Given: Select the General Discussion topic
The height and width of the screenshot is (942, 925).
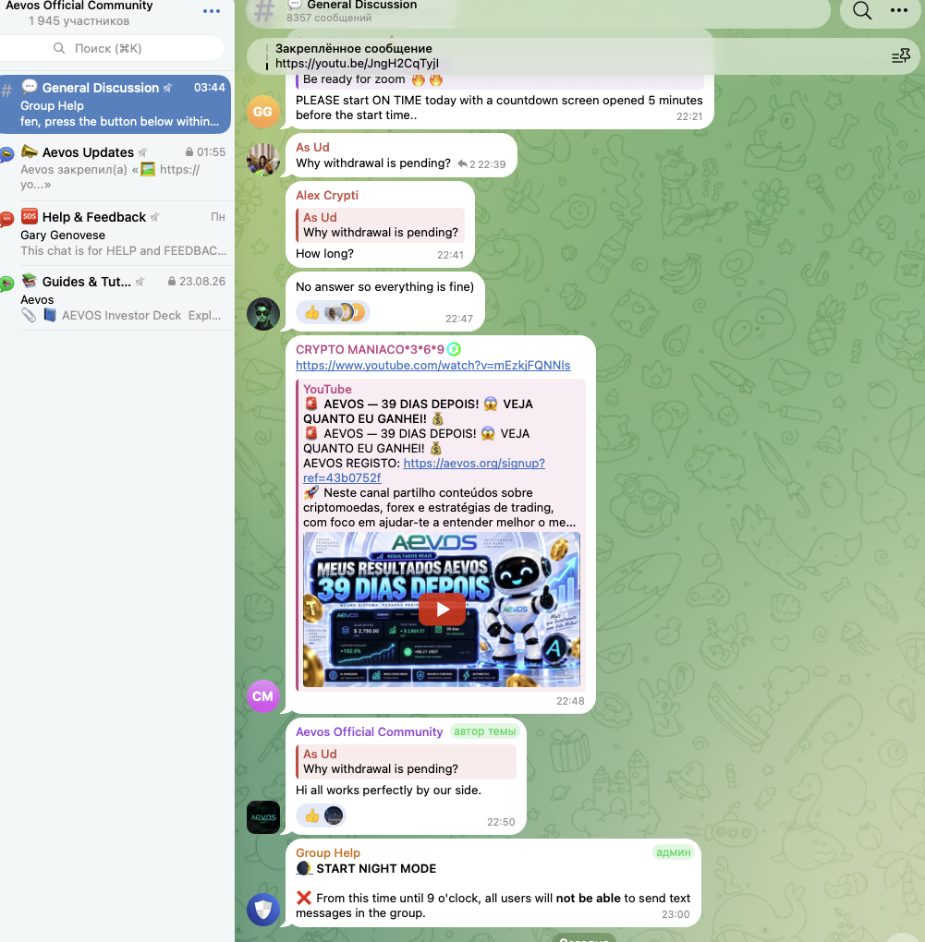Looking at the screenshot, I should pyautogui.click(x=116, y=104).
